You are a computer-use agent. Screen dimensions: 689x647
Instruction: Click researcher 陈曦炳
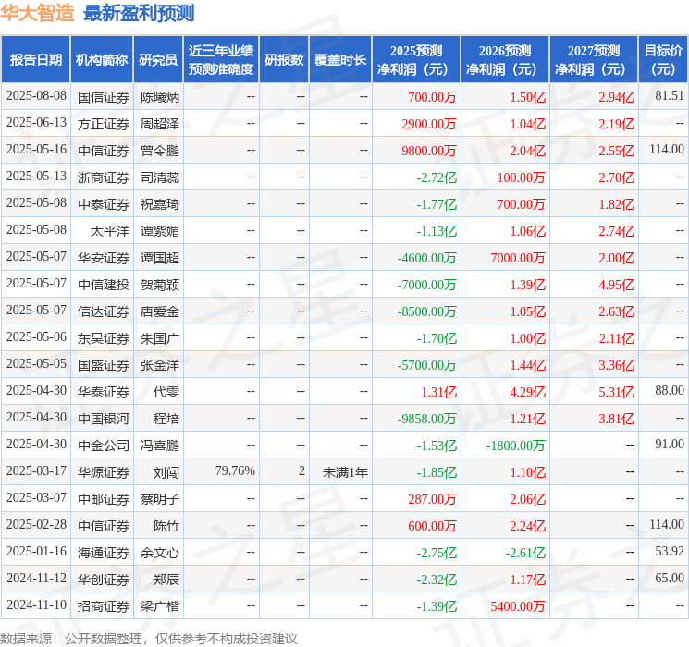(159, 97)
